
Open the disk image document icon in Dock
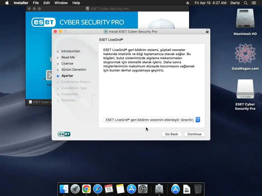click(187, 189)
